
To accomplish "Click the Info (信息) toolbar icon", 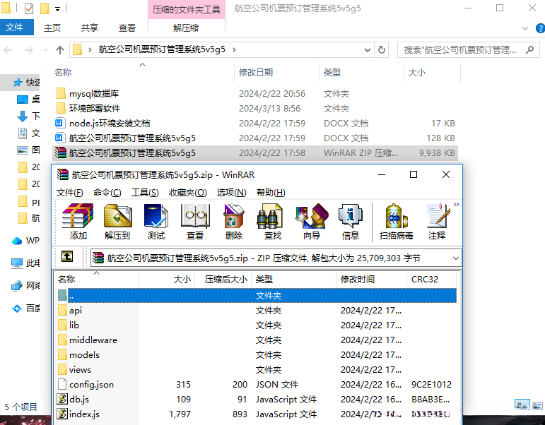I will pyautogui.click(x=351, y=222).
